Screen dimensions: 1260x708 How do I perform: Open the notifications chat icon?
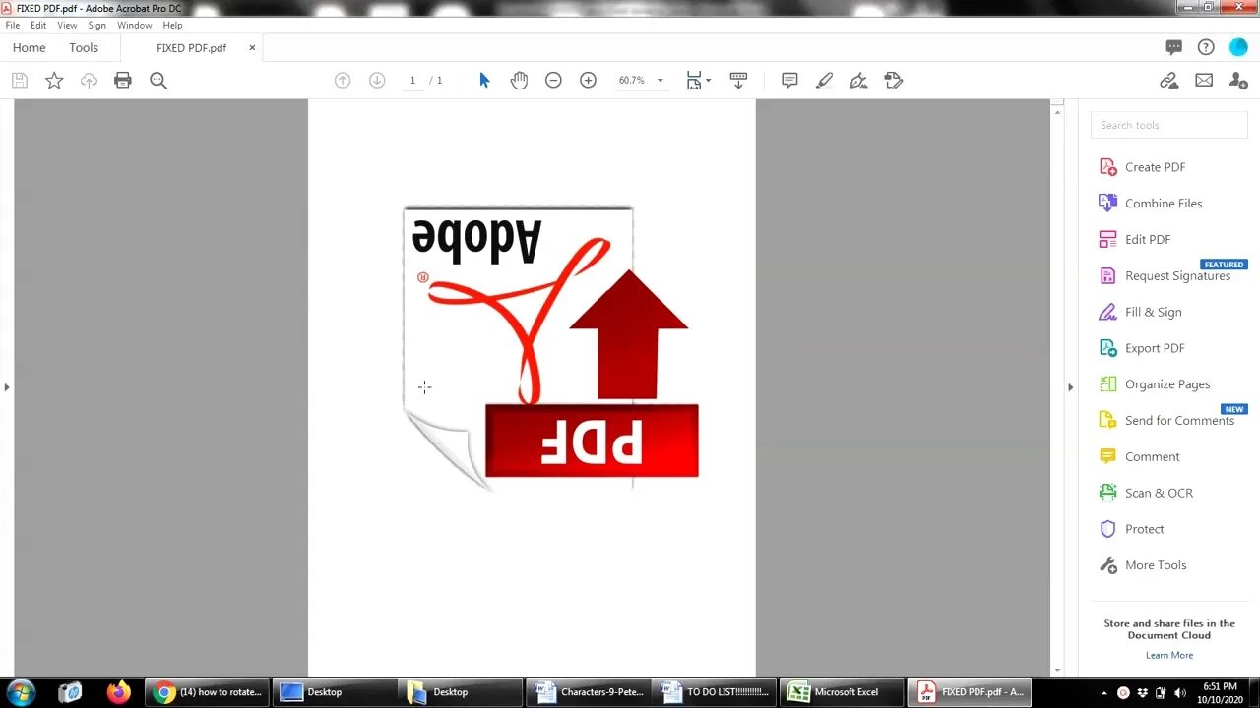point(1173,47)
